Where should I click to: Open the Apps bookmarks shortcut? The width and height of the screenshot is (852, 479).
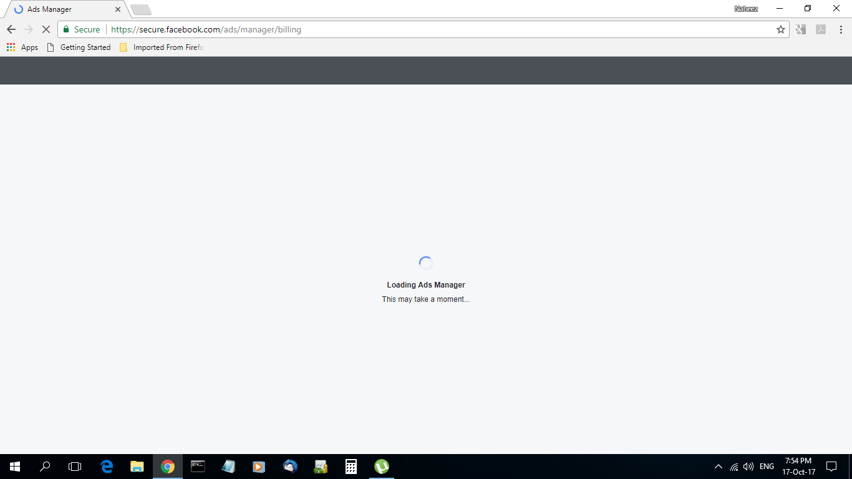coord(22,47)
